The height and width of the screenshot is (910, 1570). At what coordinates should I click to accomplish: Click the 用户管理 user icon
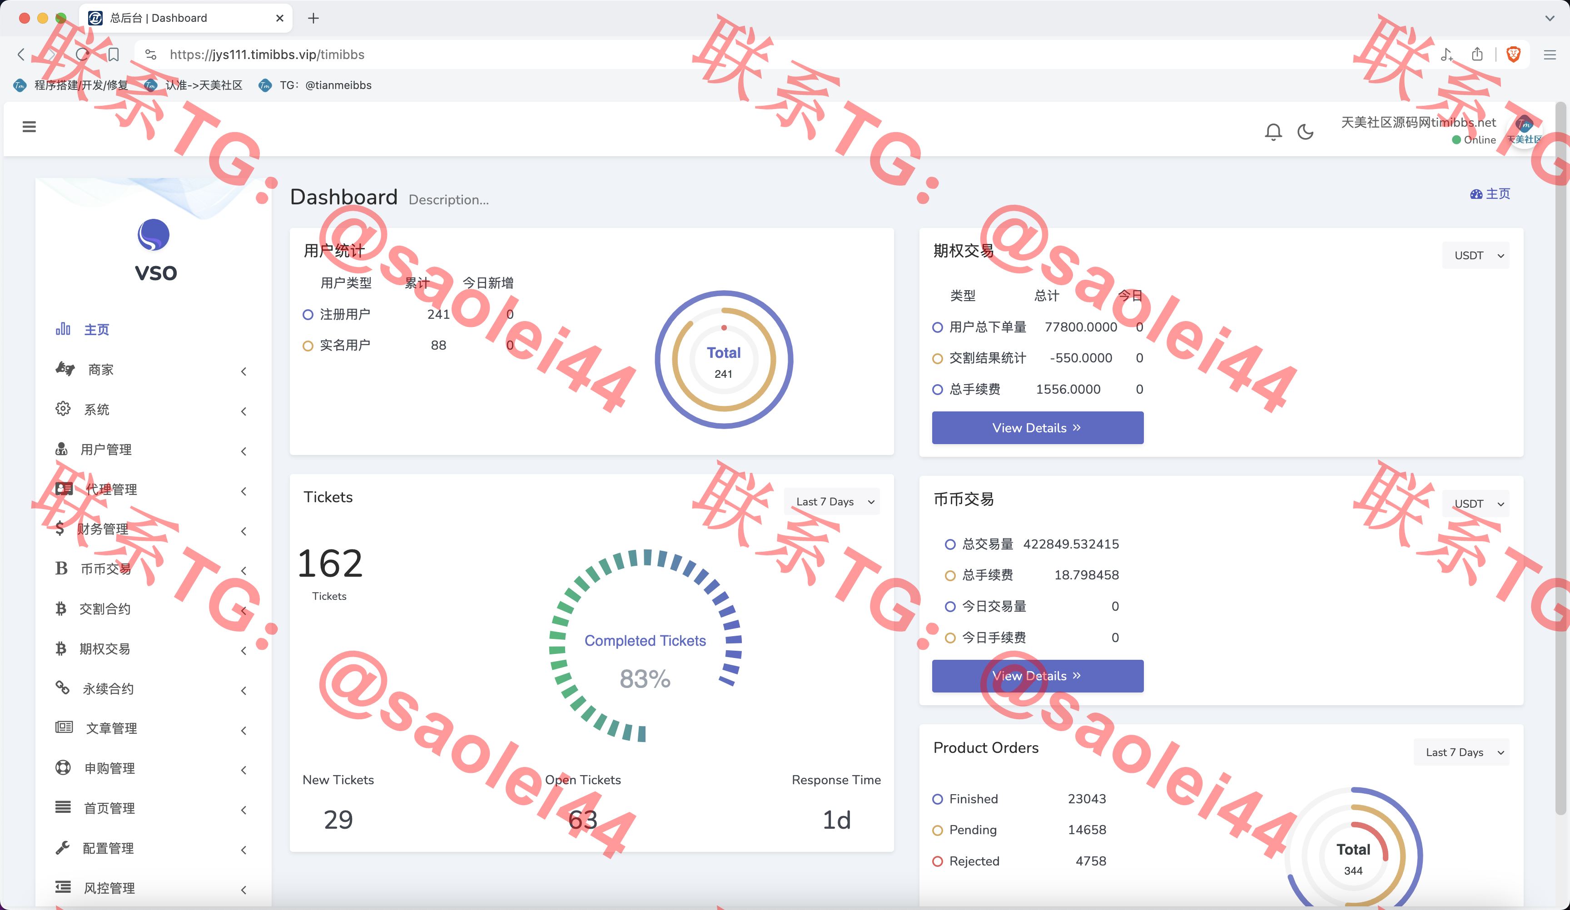pos(62,449)
